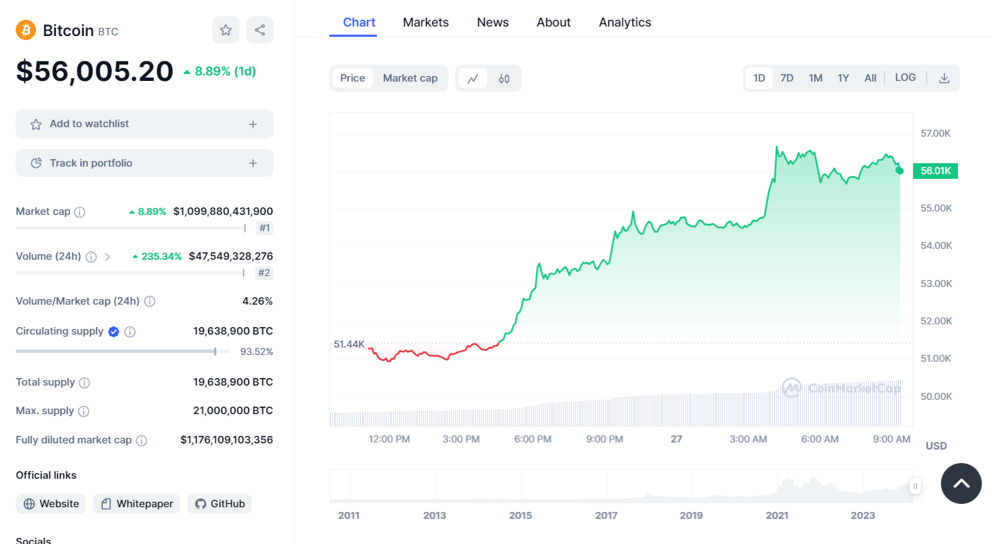Click the Official links heading
992x544 pixels.
[x=46, y=475]
